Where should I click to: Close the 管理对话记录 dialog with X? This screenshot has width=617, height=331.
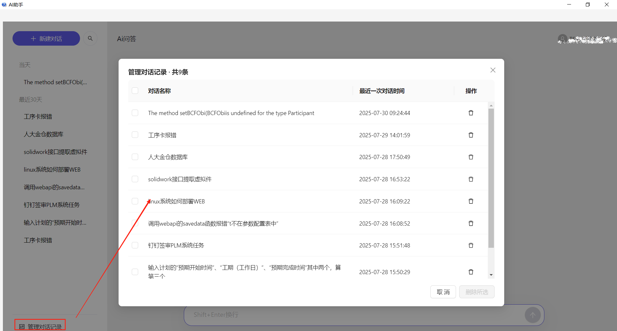point(493,70)
